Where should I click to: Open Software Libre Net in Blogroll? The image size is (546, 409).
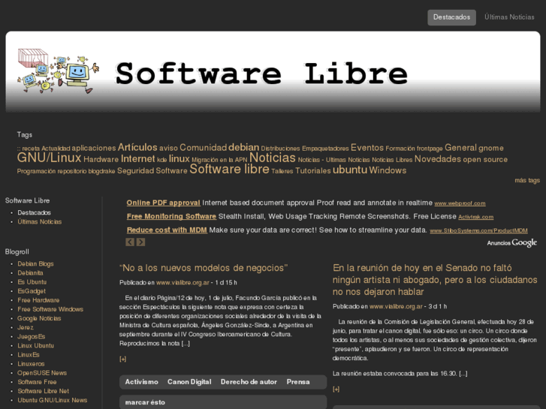pos(43,391)
